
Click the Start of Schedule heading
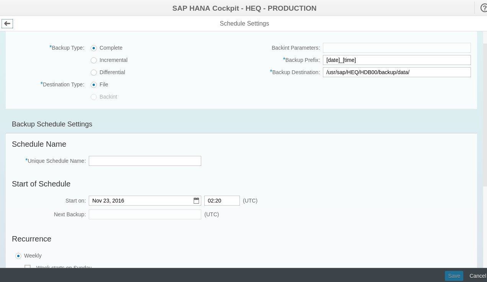41,184
